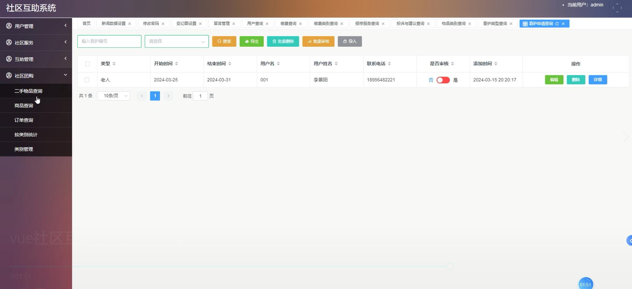
Task: Click 删除 for the 老人 row
Action: coord(576,80)
